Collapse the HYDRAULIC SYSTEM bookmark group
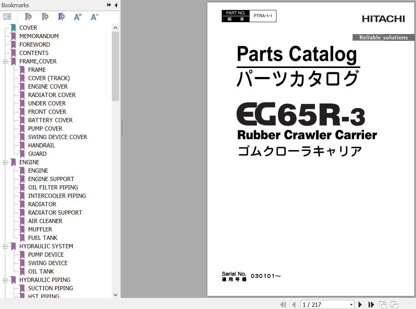The width and height of the screenshot is (416, 309). pyautogui.click(x=5, y=246)
